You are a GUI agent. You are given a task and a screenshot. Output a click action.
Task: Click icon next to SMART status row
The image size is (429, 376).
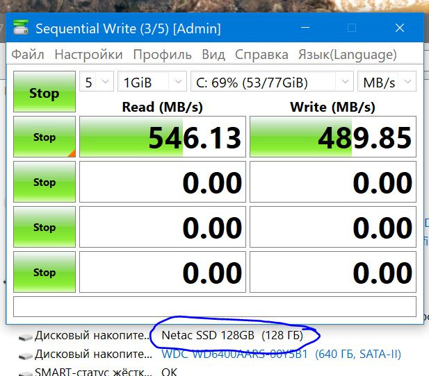click(26, 372)
